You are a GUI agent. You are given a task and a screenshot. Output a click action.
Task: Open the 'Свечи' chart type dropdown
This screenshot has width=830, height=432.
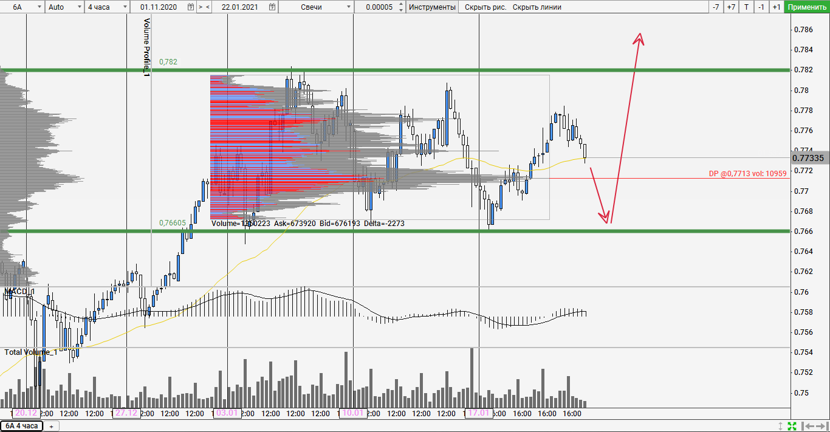(x=348, y=7)
